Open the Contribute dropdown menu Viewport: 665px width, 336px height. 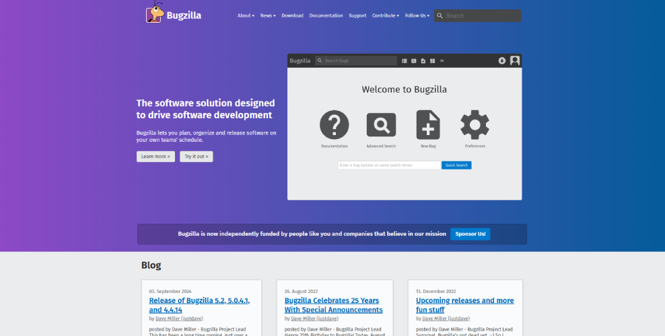pos(385,15)
